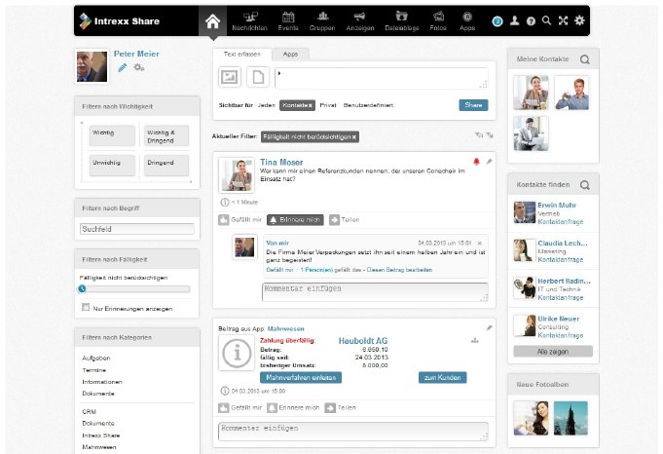This screenshot has height=454, width=663.
Task: Click the notification counter badge icon
Action: click(497, 21)
